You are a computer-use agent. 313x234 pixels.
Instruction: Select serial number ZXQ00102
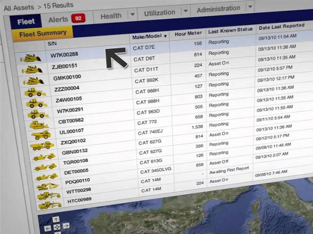coord(73,142)
